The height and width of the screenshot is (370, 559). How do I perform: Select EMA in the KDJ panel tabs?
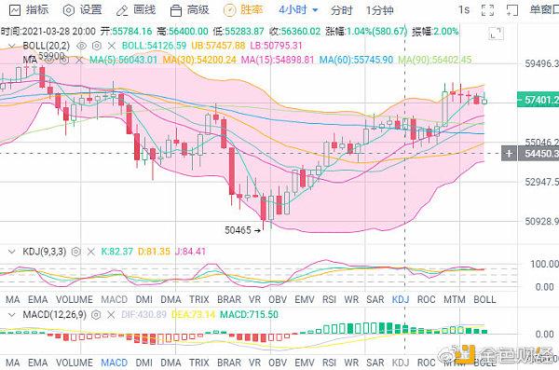(38, 300)
